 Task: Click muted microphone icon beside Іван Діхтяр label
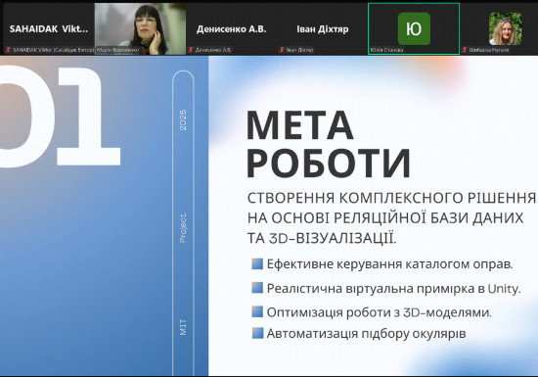click(x=282, y=50)
